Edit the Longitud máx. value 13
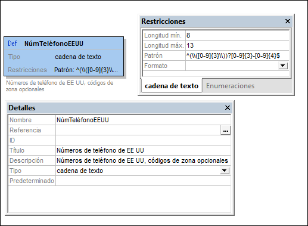The image size is (308, 226). [237, 45]
